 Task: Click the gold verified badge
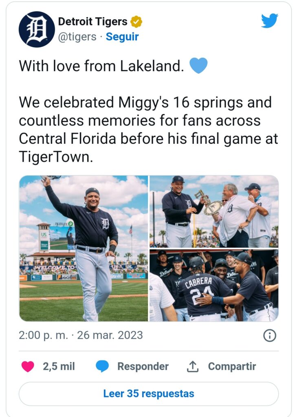pos(136,22)
